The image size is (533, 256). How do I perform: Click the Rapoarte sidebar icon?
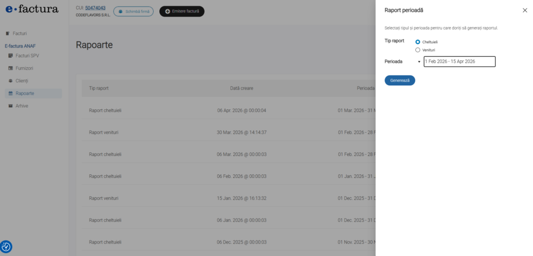tap(11, 93)
